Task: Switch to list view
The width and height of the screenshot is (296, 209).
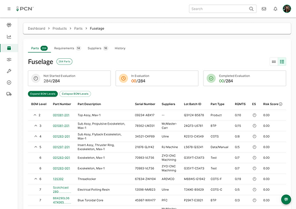Action: [x=282, y=62]
